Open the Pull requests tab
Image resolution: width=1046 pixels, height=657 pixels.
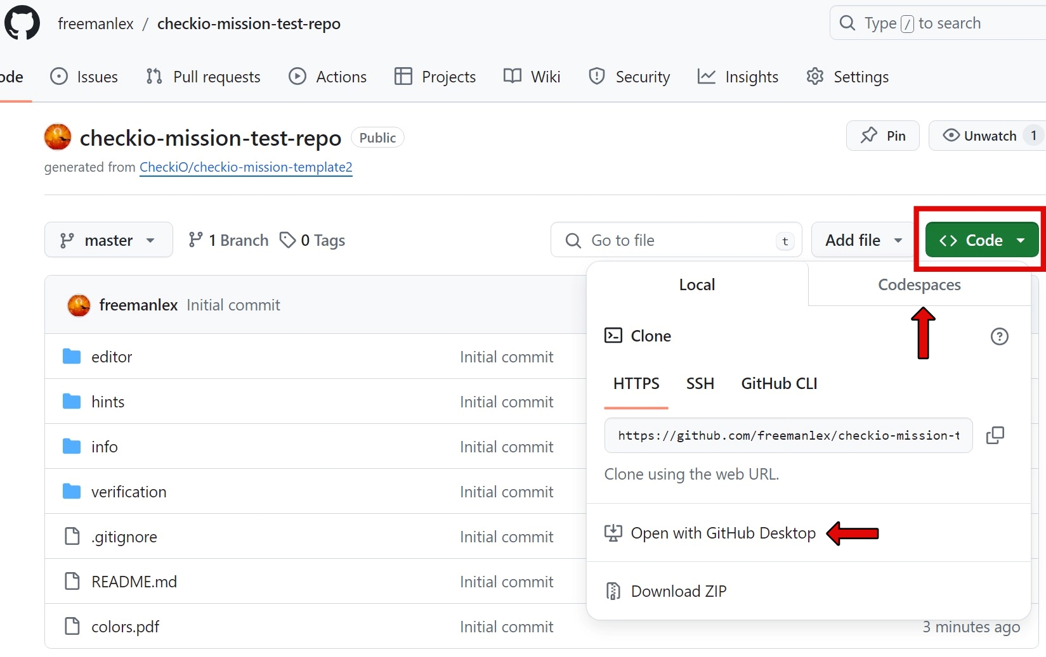[x=203, y=77]
